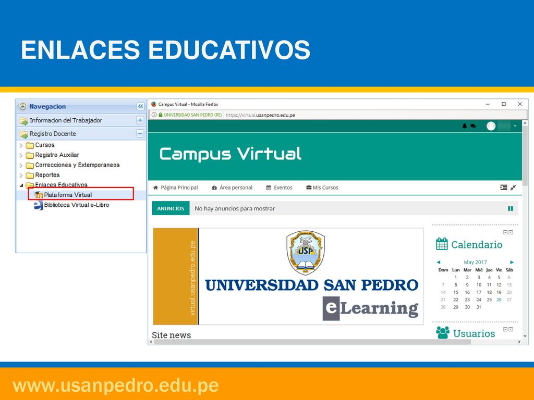The width and height of the screenshot is (534, 400).
Task: Click the briefcase icon beside Mis Cursos
Action: point(309,187)
